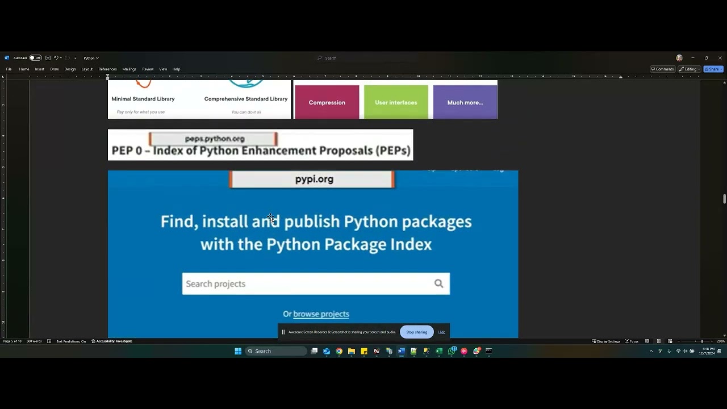Open the Design ribbon tab

[70, 69]
